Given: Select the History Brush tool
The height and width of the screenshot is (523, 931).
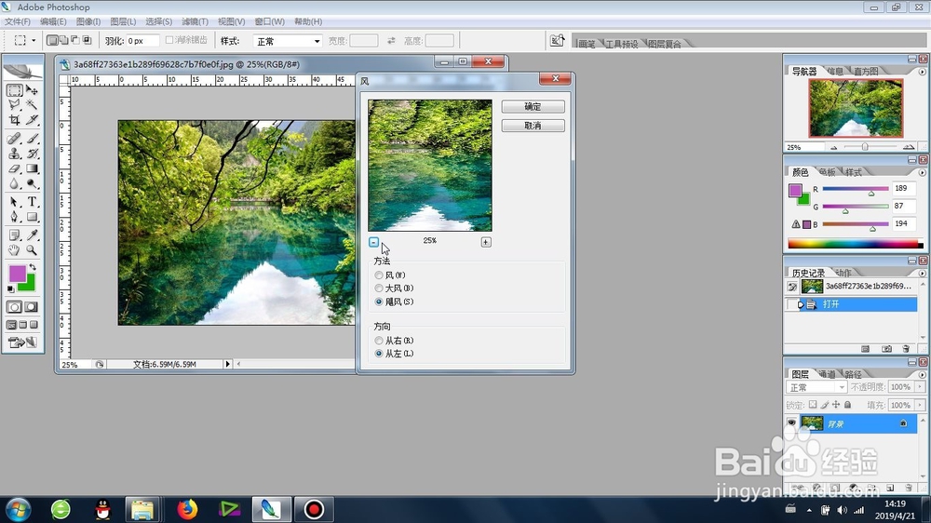Looking at the screenshot, I should 32,154.
